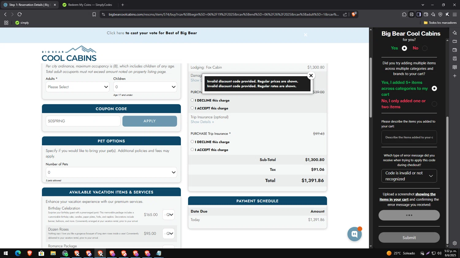Open site information icon beside the URL

(103, 14)
